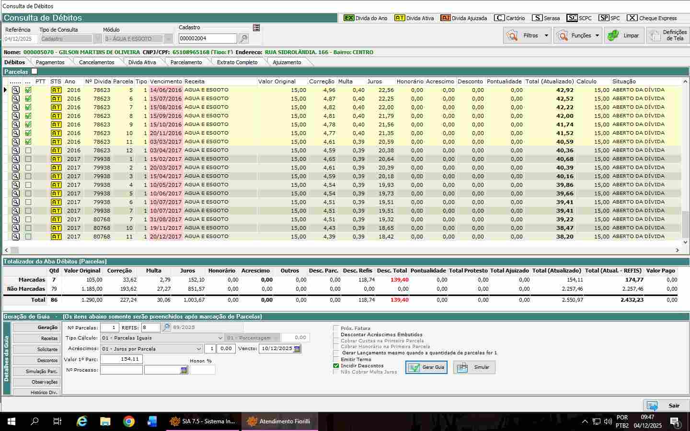Open the calendar picker beside Vencto date
The image size is (690, 431).
297,349
